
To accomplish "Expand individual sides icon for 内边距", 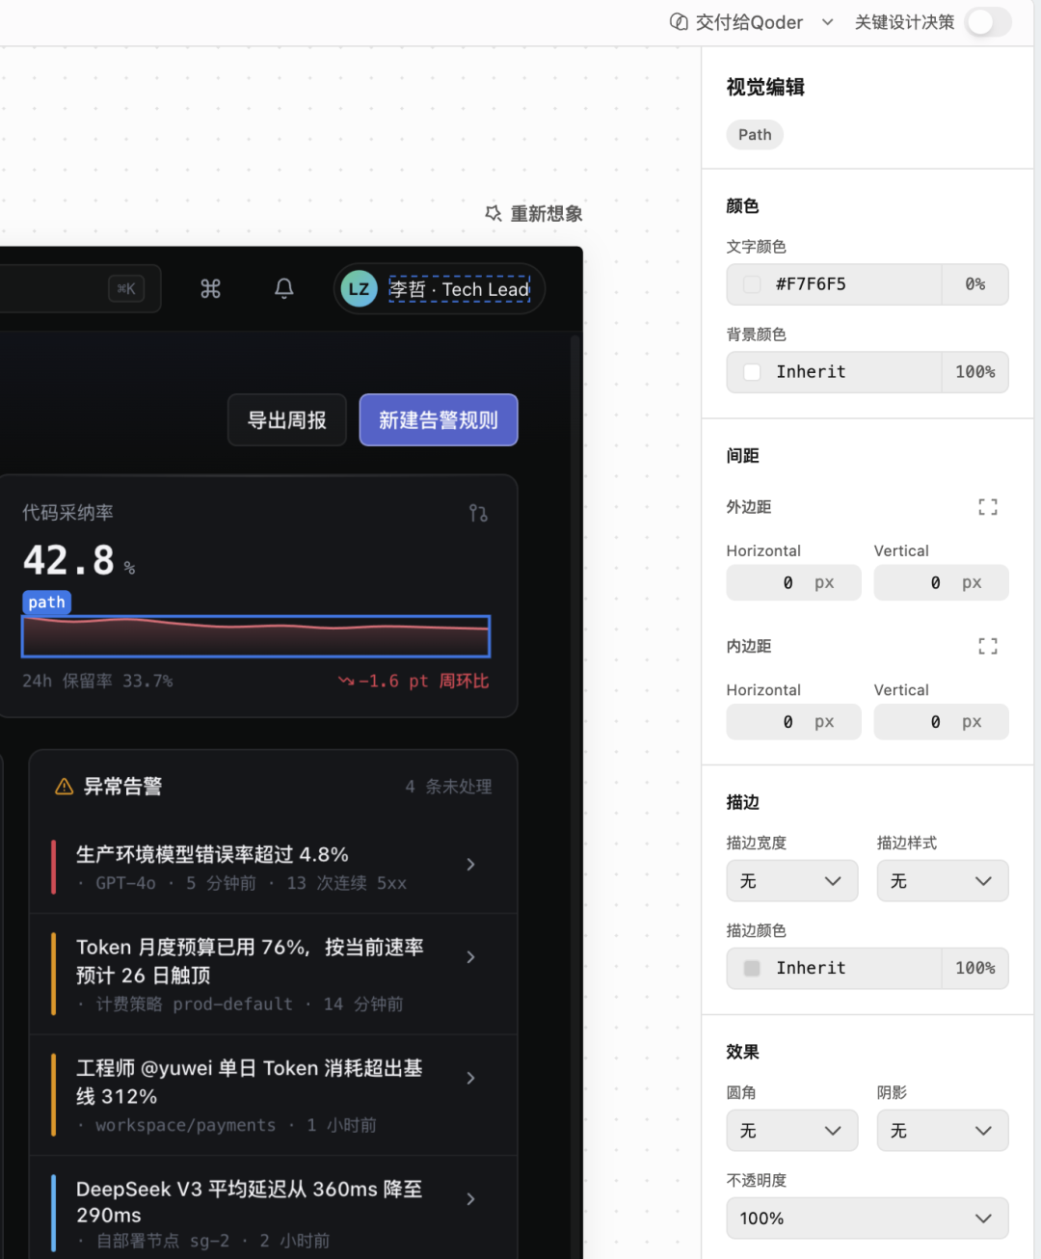I will point(988,646).
